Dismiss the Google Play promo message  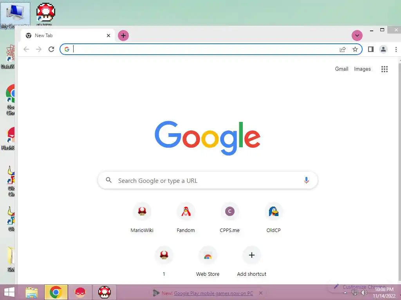pos(260,293)
